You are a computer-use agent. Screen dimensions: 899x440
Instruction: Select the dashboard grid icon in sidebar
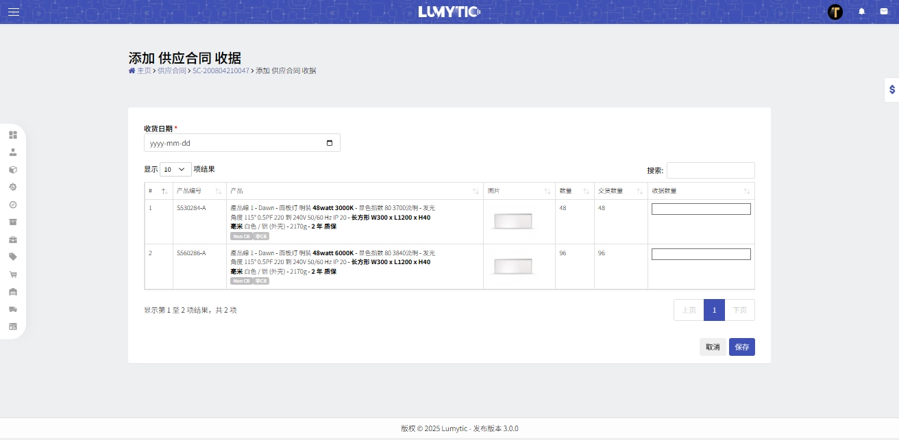[13, 134]
